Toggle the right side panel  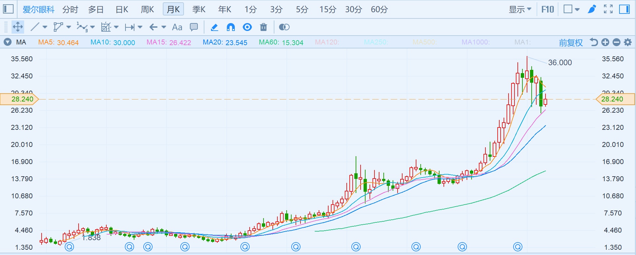click(624, 9)
